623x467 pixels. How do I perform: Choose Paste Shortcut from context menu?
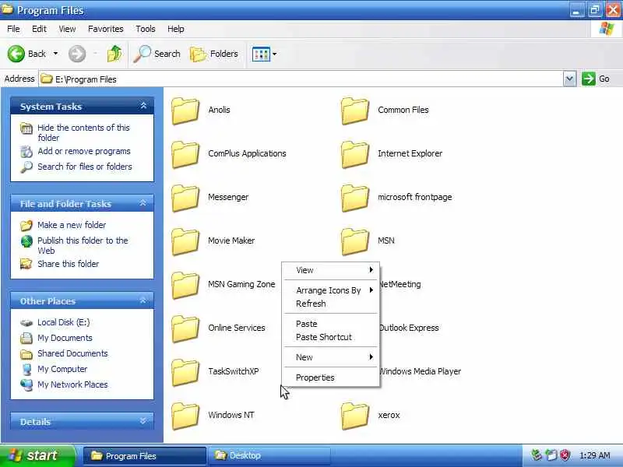tap(330, 337)
